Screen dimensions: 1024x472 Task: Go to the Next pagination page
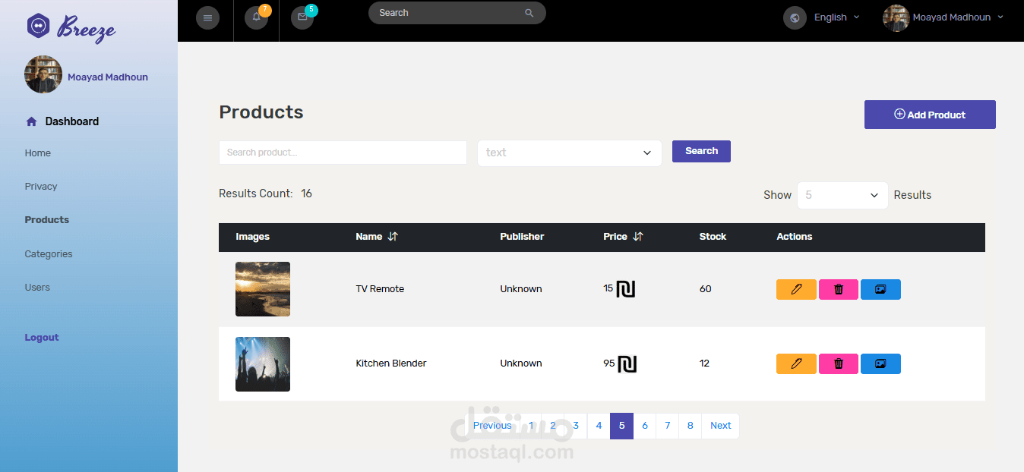(721, 426)
